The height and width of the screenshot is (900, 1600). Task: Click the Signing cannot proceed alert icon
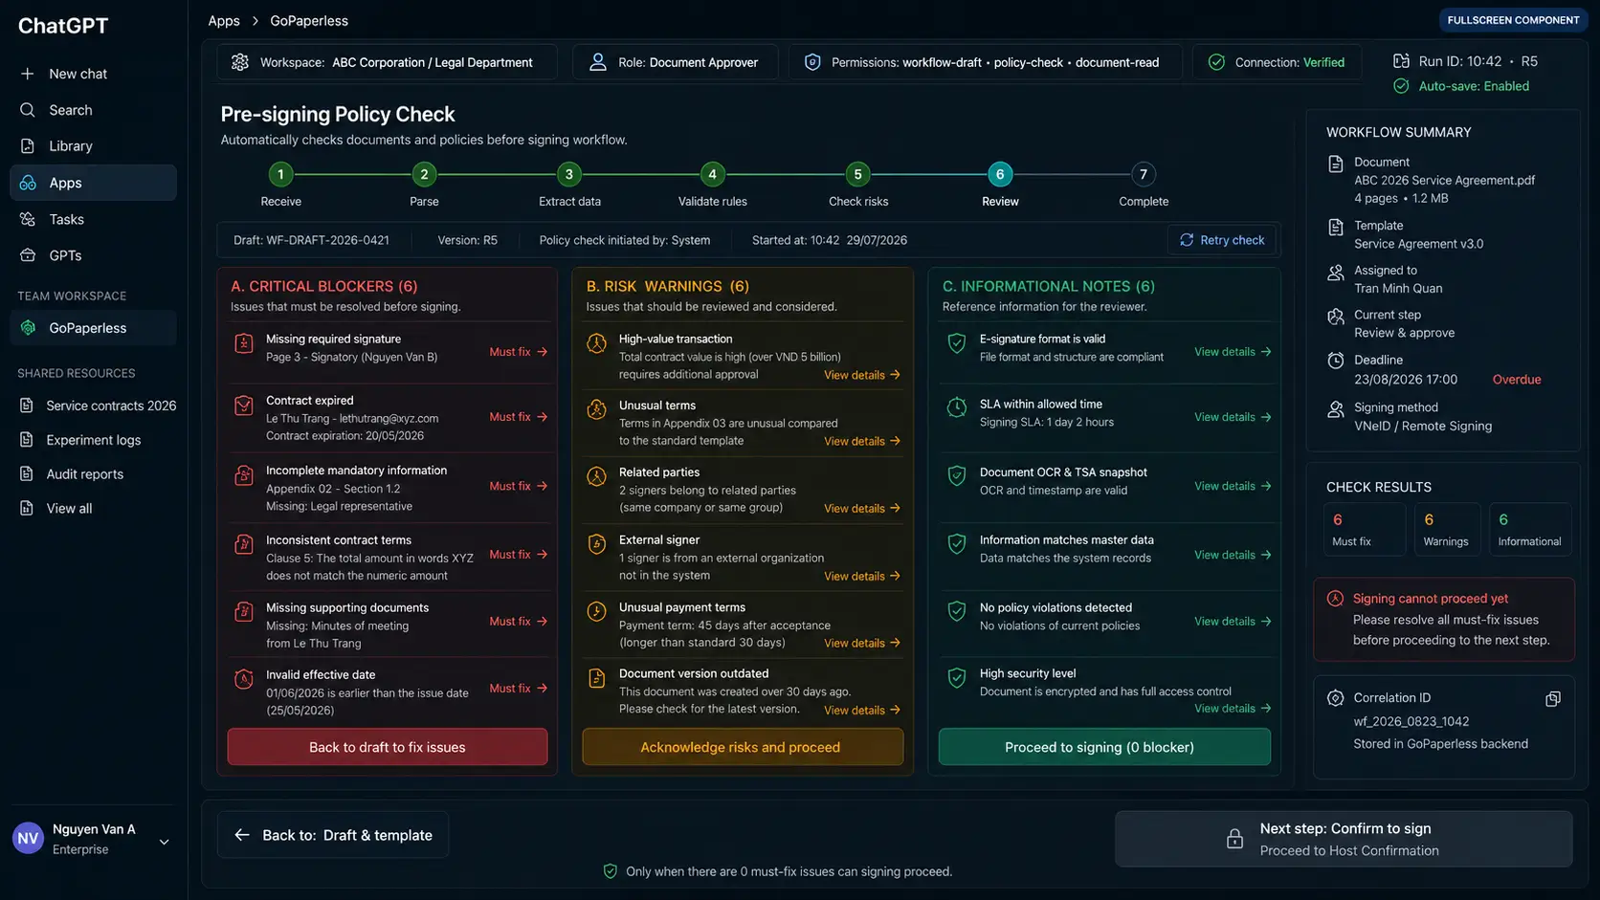1335,599
